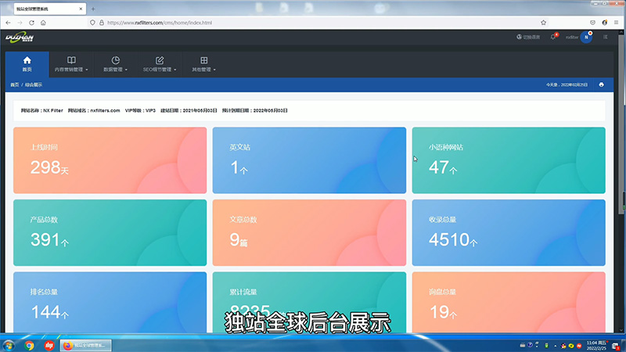Viewport: 626px width, 352px height.
Task: Click the globe language-switch icon
Action: 519,37
